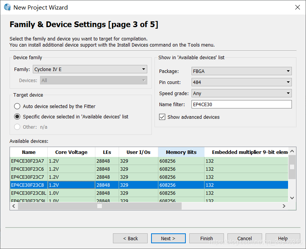Image resolution: width=306 pixels, height=249 pixels.
Task: Click the device list scroll up arrow
Action: pyautogui.click(x=292, y=151)
